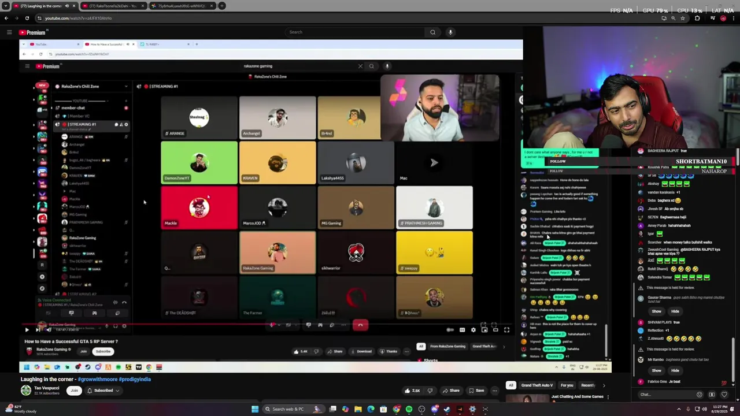Image resolution: width=740 pixels, height=416 pixels.
Task: Click red leave-call button in recorded Discord
Action: [x=360, y=325]
